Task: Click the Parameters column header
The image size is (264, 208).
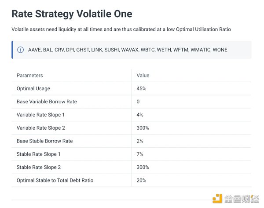Action: point(30,76)
